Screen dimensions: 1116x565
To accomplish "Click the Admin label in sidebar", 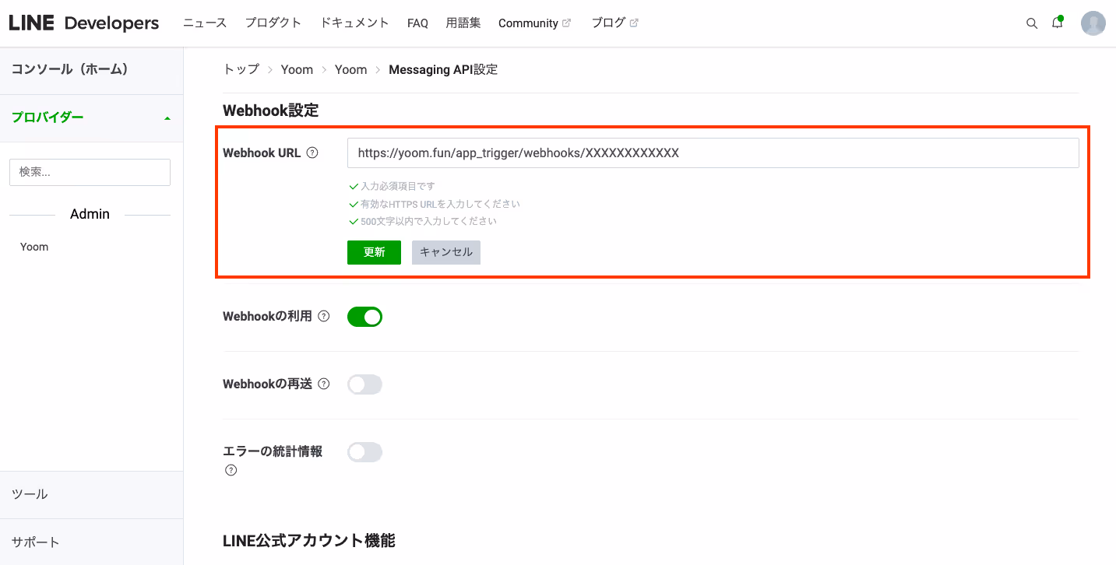I will coord(90,214).
